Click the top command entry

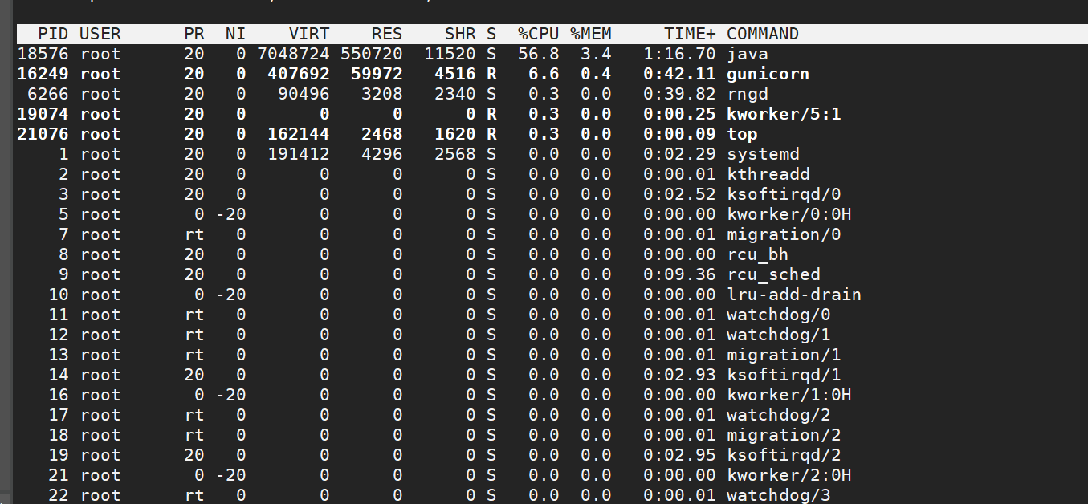point(742,134)
